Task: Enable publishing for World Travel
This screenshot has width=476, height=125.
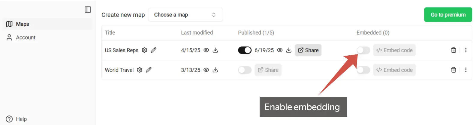Action: (x=245, y=70)
